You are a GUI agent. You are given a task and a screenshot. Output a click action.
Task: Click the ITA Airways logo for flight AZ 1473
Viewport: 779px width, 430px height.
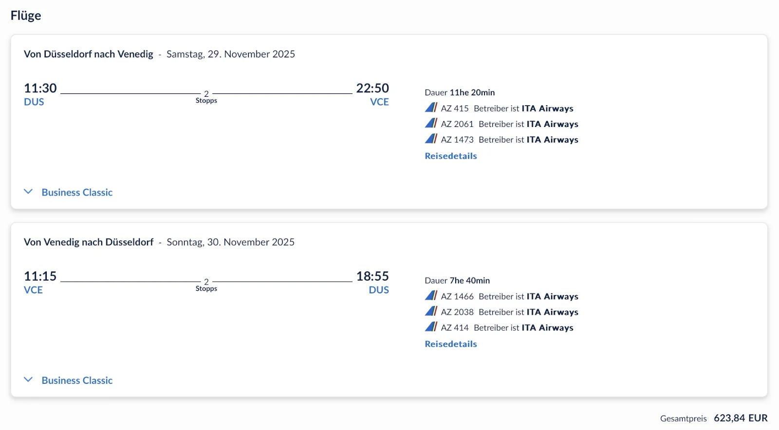[x=430, y=139]
